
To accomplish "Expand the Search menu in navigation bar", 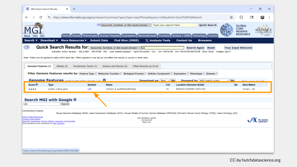I will pos(31,40).
